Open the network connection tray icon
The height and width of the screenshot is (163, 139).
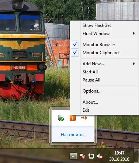[91, 156]
